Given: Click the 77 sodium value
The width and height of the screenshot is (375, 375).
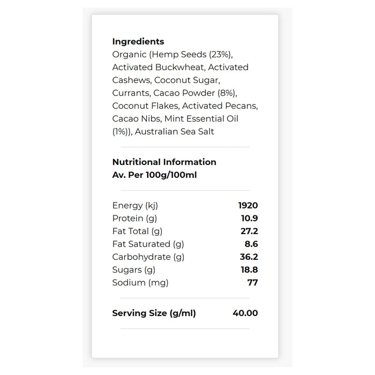Looking at the screenshot, I should 252,283.
